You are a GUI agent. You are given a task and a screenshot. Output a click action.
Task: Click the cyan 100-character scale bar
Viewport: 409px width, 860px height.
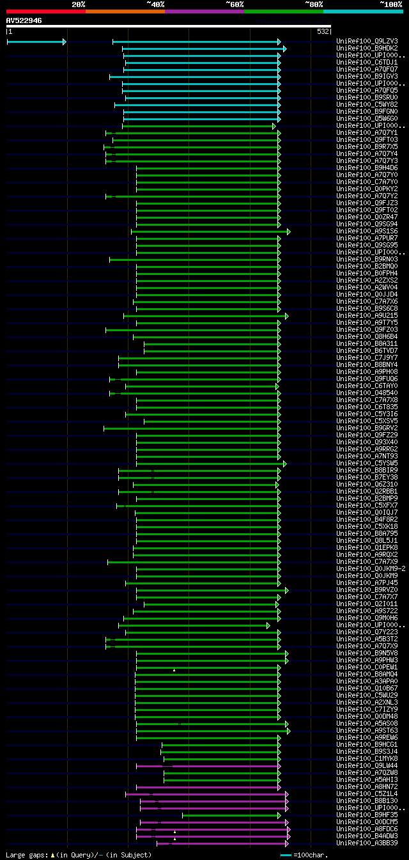tap(286, 855)
